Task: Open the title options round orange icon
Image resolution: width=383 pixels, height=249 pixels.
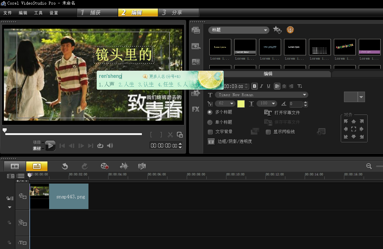Action: (290, 30)
